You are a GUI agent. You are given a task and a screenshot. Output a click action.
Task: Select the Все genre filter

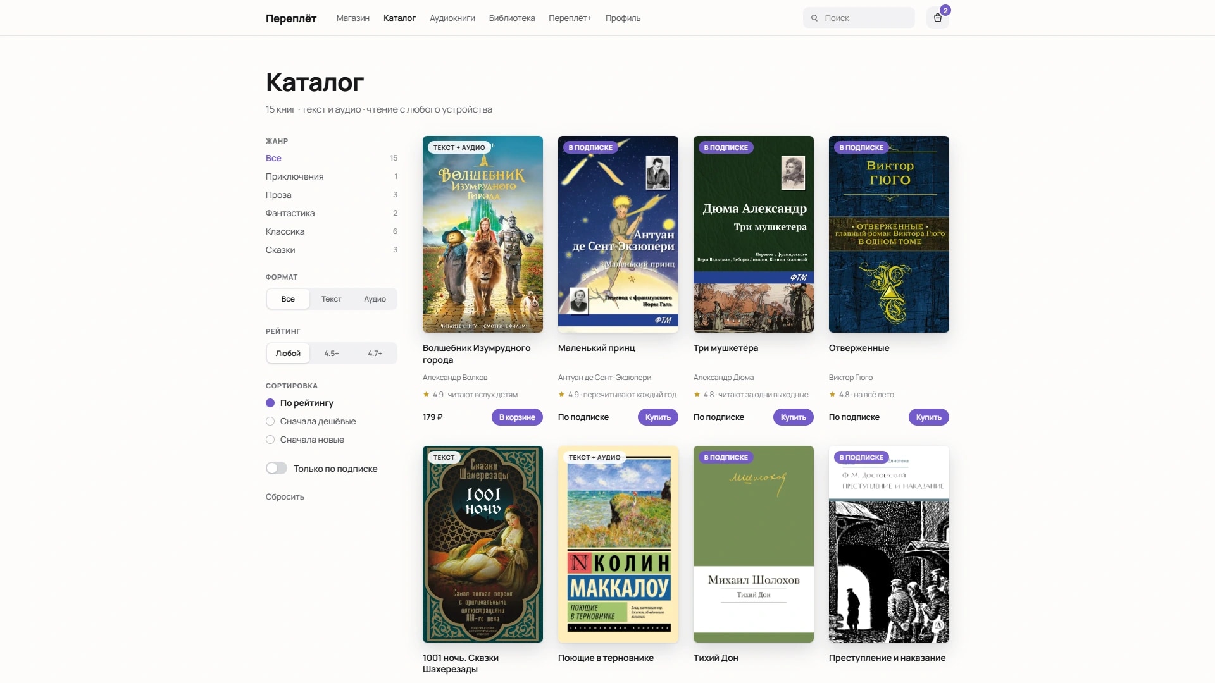(332, 158)
